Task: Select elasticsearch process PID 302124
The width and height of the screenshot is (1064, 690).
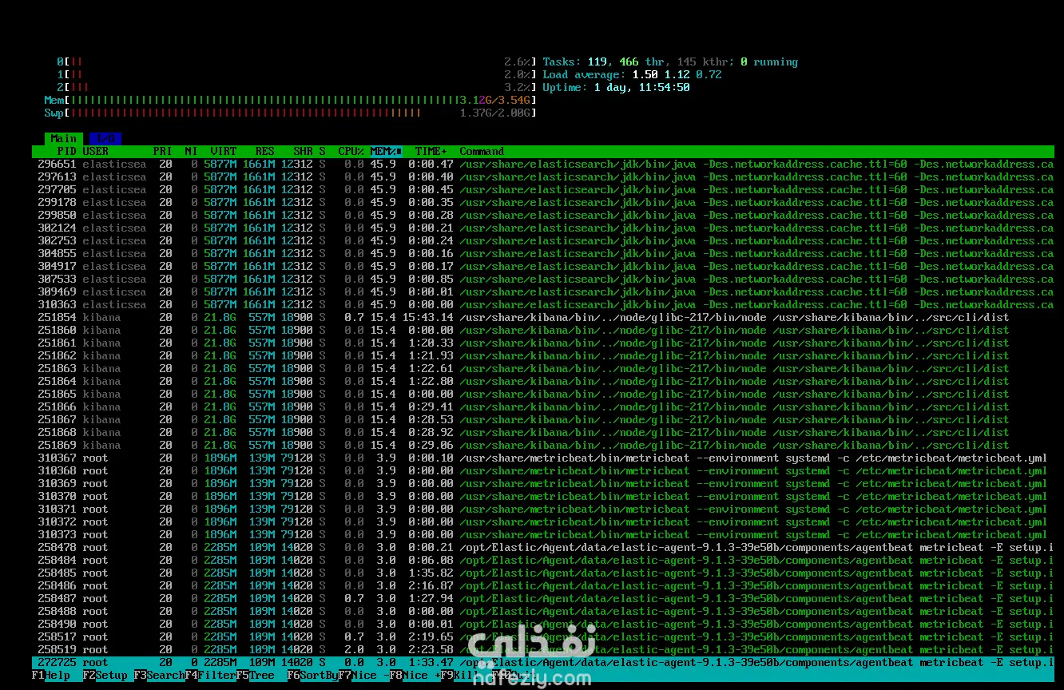Action: click(x=543, y=228)
